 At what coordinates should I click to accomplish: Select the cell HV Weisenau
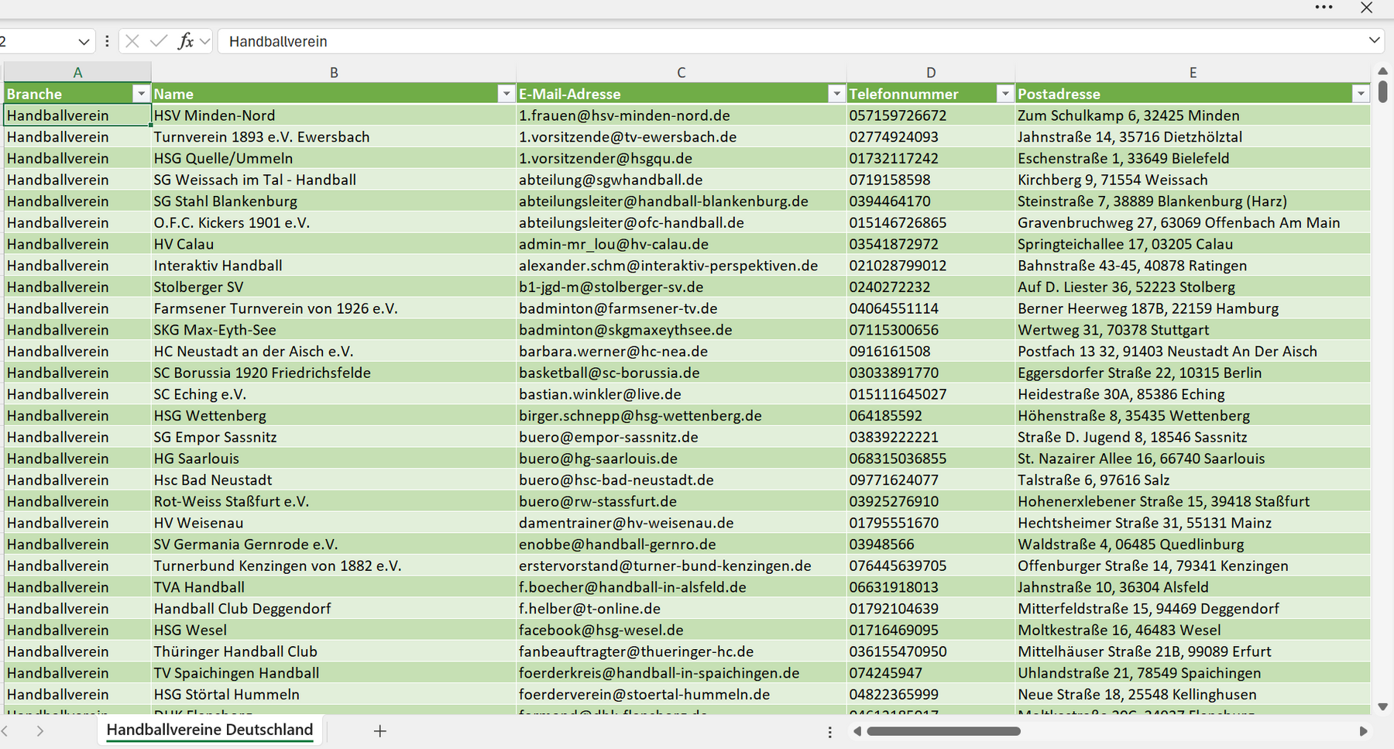pyautogui.click(x=334, y=523)
